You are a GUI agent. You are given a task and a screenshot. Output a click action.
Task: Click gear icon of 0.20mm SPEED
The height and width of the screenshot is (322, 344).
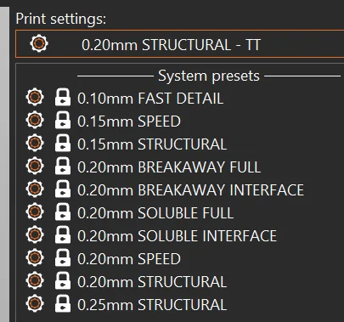coord(35,257)
